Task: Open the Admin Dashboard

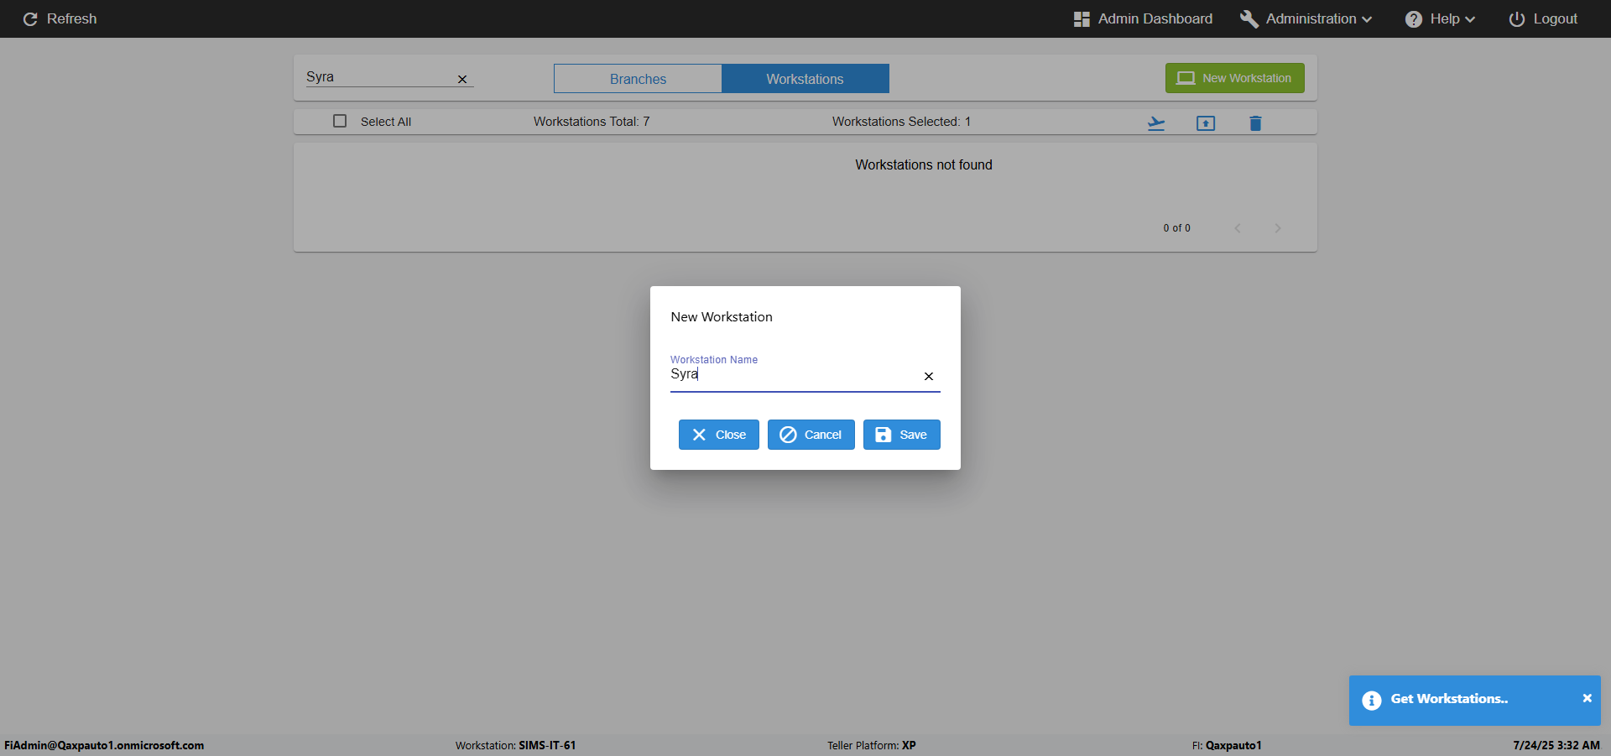Action: (1143, 18)
